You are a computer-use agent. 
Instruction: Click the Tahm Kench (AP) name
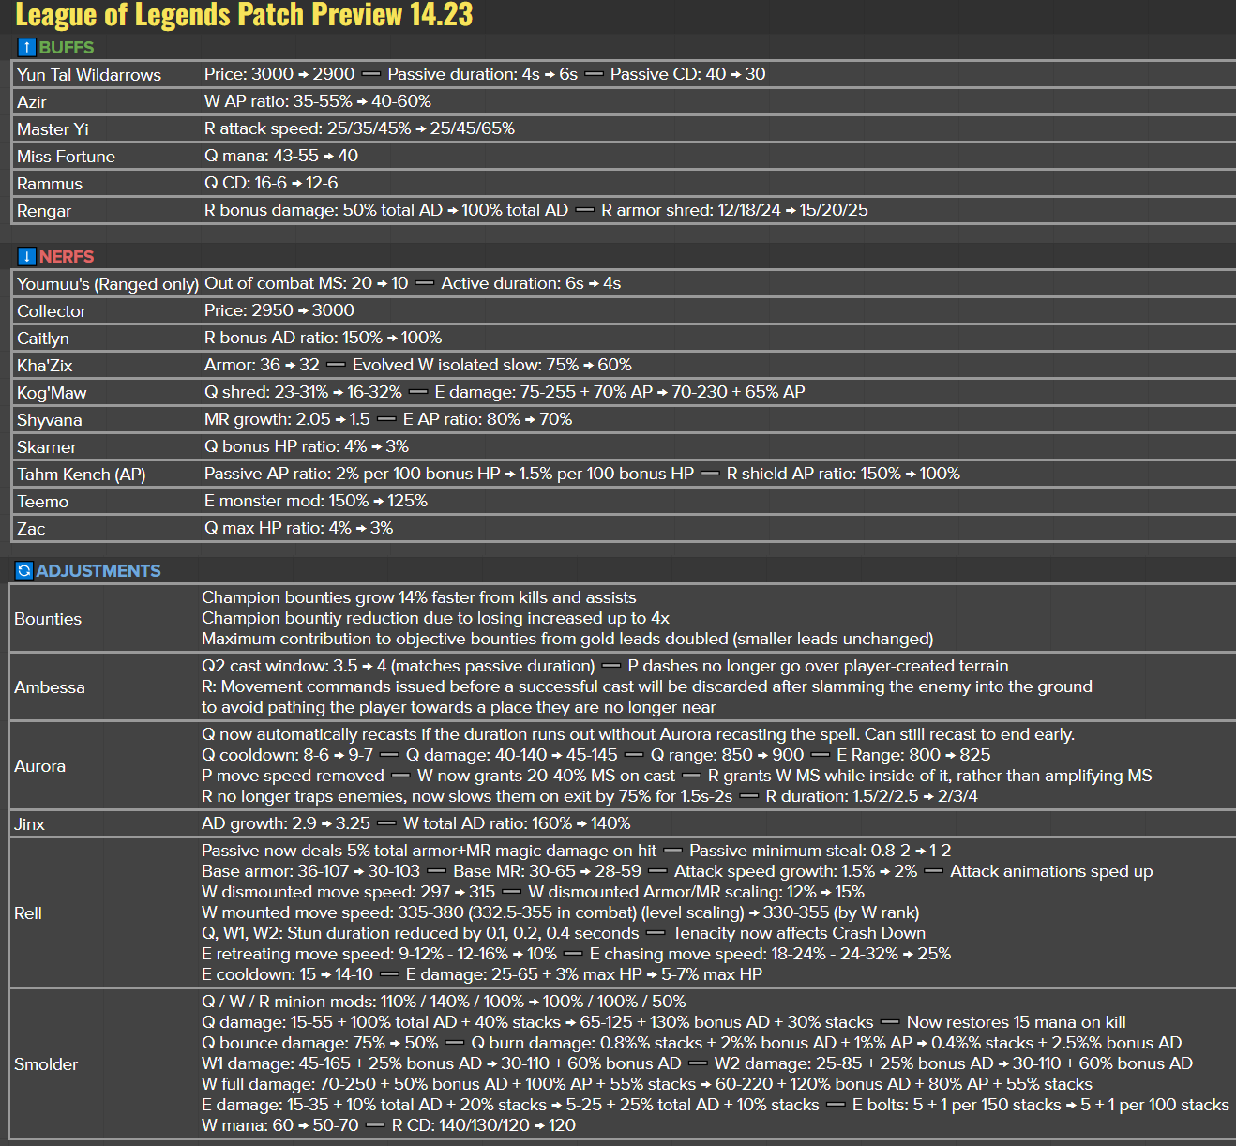coord(81,475)
